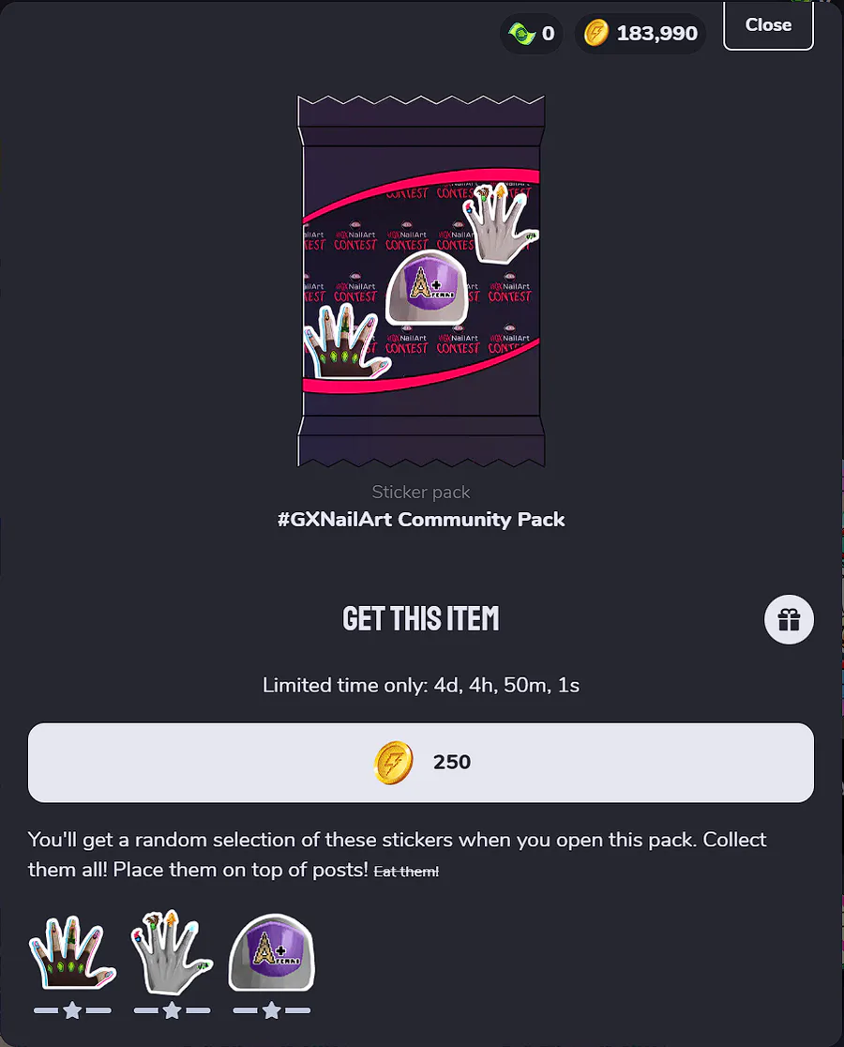Image resolution: width=844 pixels, height=1047 pixels.
Task: Select the purple A+ nail sticker
Action: pyautogui.click(x=272, y=952)
